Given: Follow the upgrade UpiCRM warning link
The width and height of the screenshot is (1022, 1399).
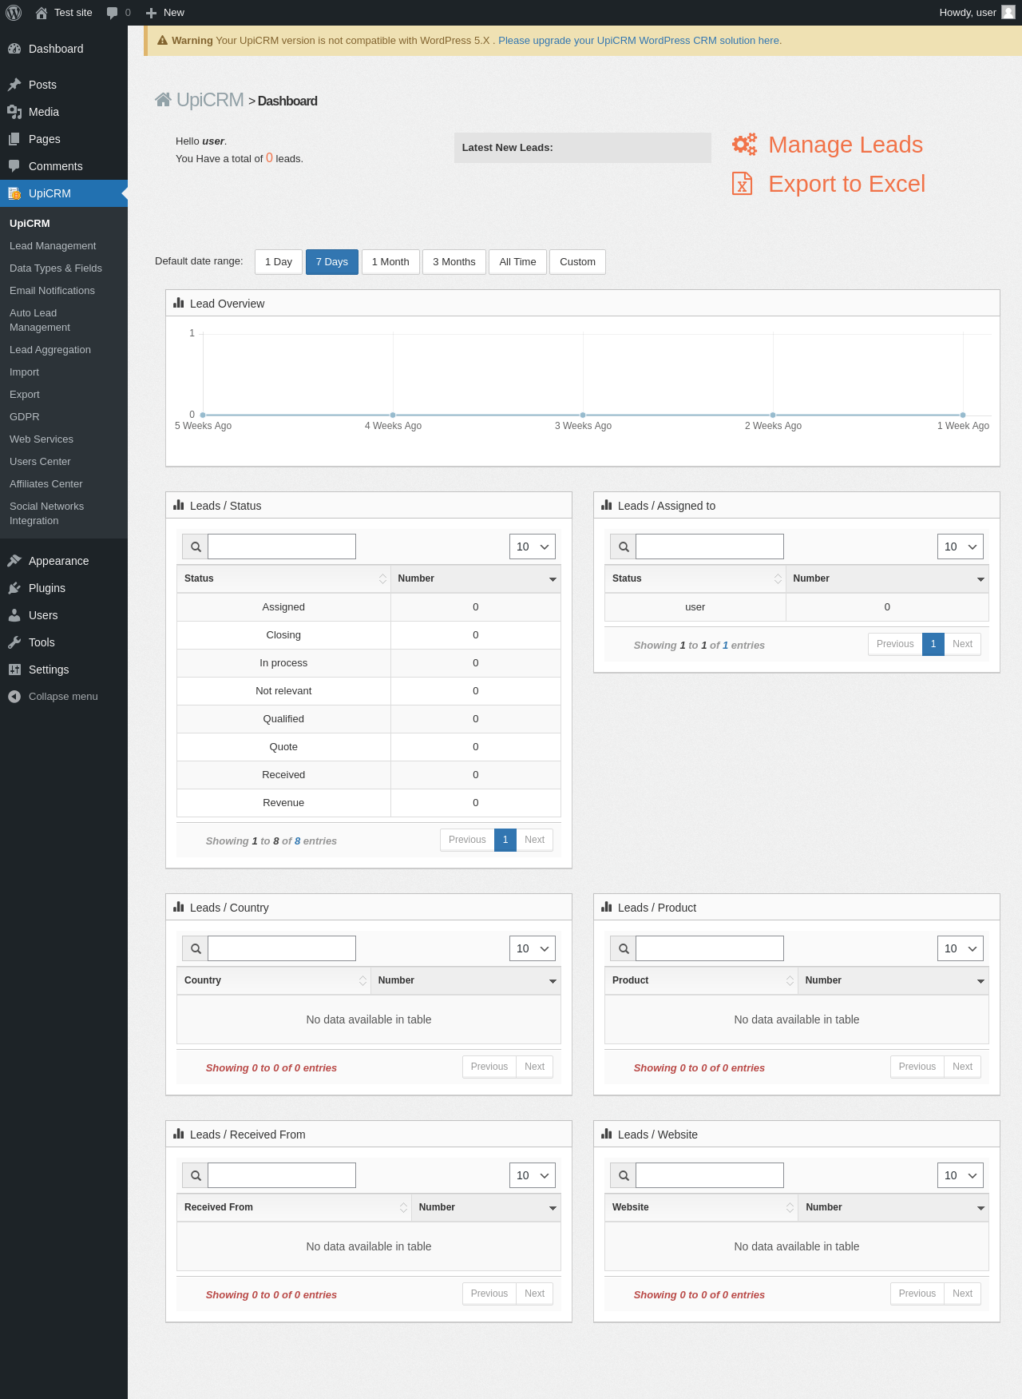Looking at the screenshot, I should coord(640,41).
